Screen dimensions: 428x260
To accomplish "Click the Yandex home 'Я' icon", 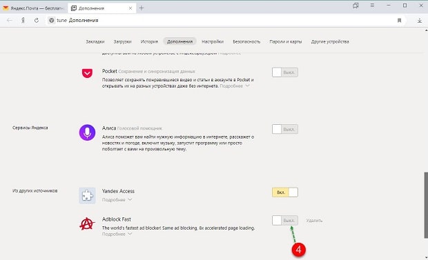I will (23, 20).
